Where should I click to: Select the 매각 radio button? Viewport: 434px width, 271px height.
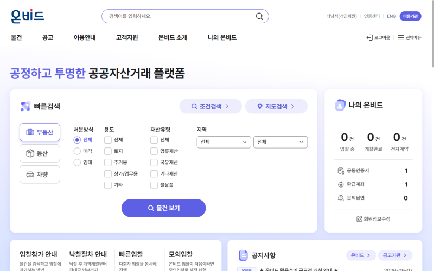pyautogui.click(x=77, y=151)
